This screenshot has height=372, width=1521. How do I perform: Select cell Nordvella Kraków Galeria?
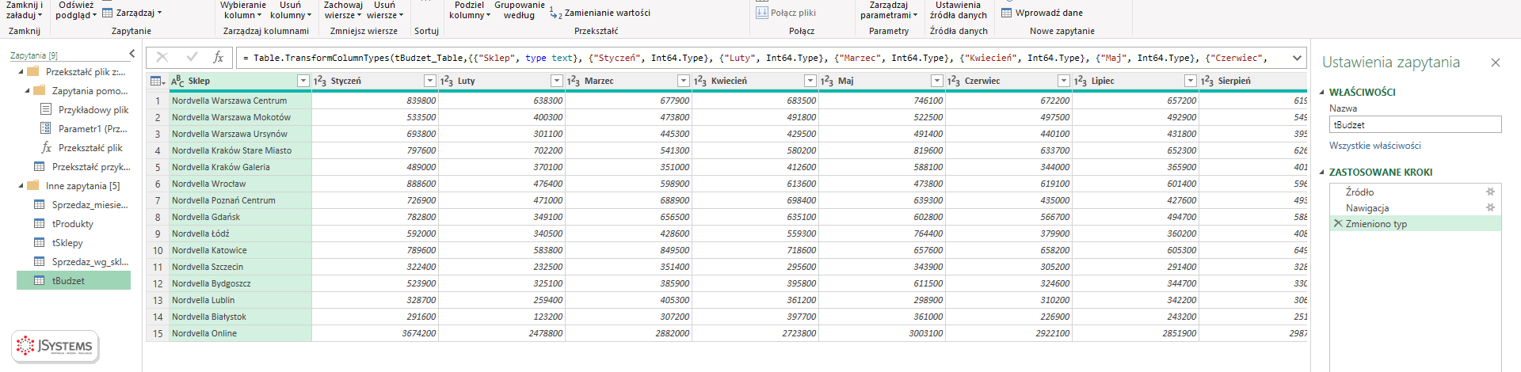point(240,167)
